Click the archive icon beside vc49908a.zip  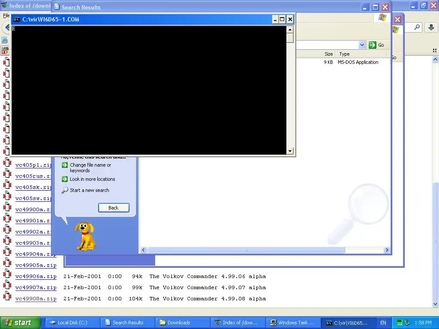point(7,296)
